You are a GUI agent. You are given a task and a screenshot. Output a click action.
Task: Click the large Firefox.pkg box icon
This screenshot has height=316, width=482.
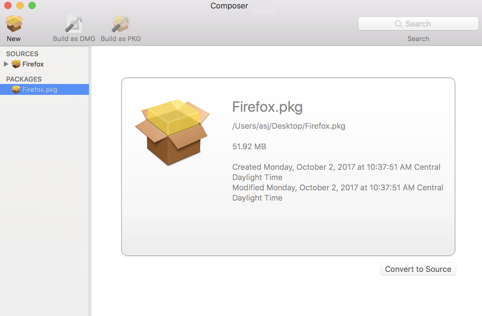point(172,132)
